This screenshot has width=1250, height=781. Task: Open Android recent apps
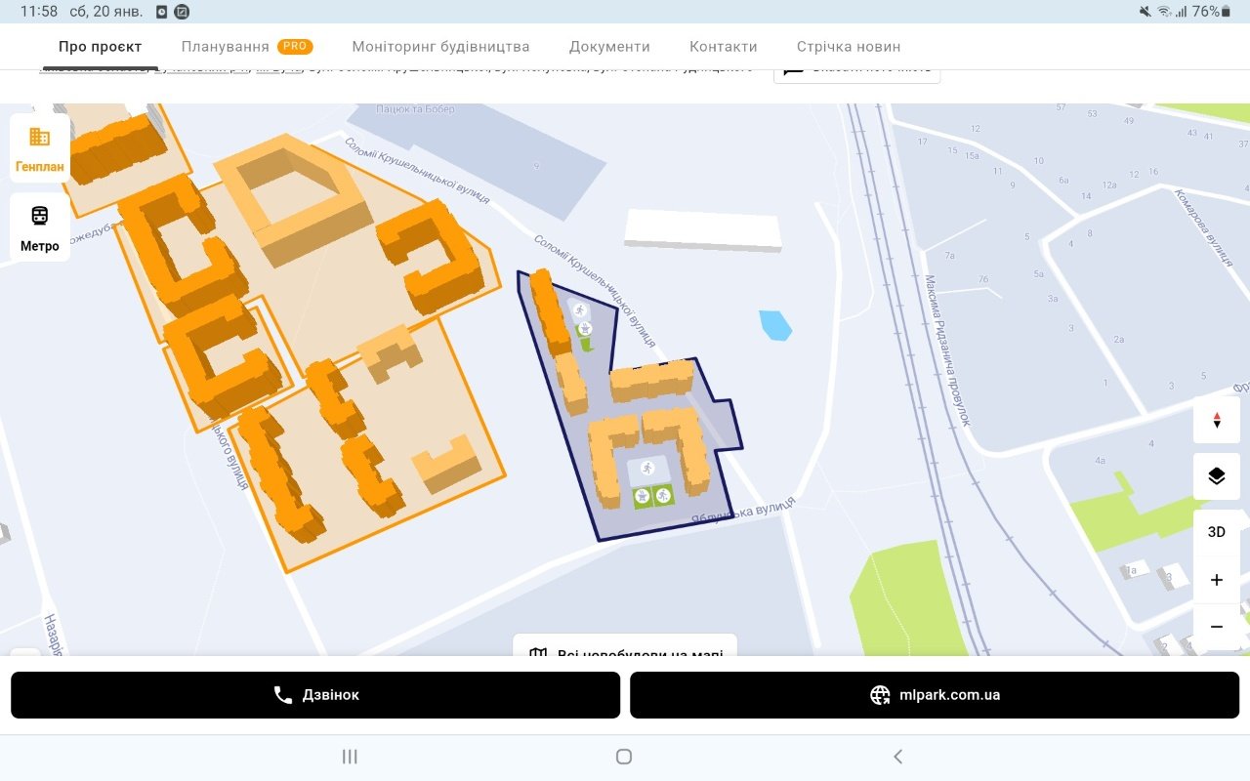[350, 757]
